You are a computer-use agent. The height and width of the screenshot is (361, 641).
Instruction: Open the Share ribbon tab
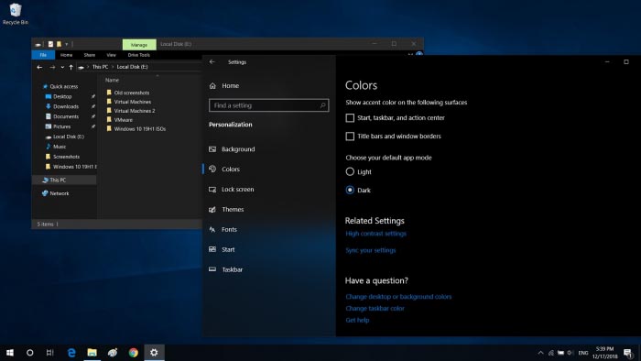click(90, 55)
